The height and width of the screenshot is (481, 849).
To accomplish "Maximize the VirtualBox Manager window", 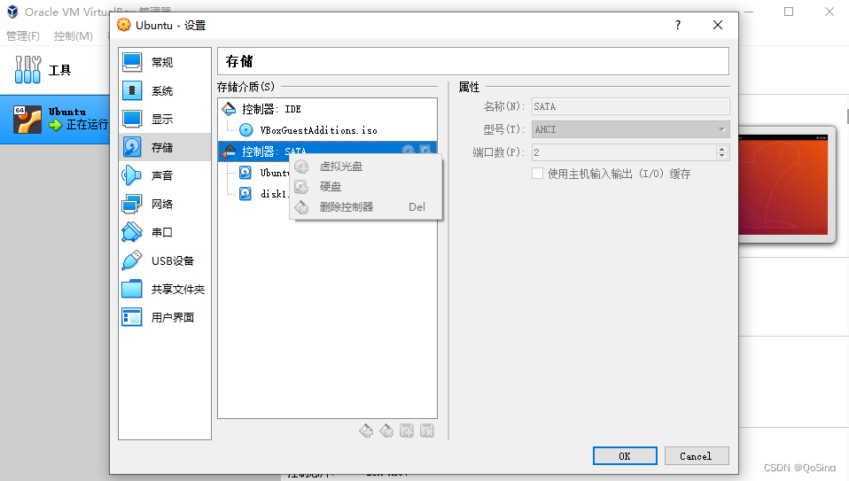I will (x=789, y=12).
